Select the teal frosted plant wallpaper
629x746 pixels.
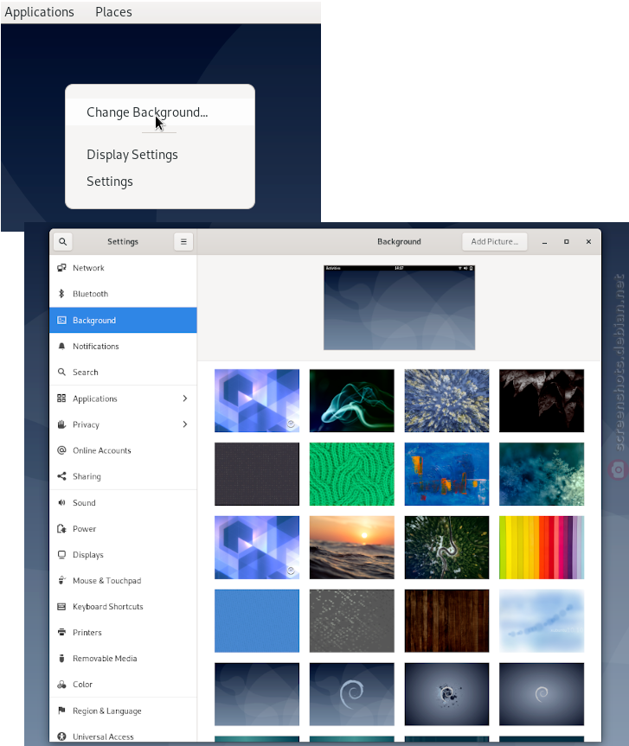click(x=542, y=474)
